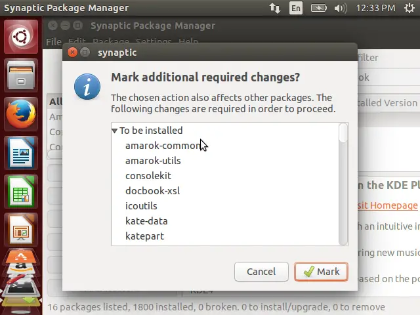Open LibreOffice Calc from the dock

pos(21,192)
